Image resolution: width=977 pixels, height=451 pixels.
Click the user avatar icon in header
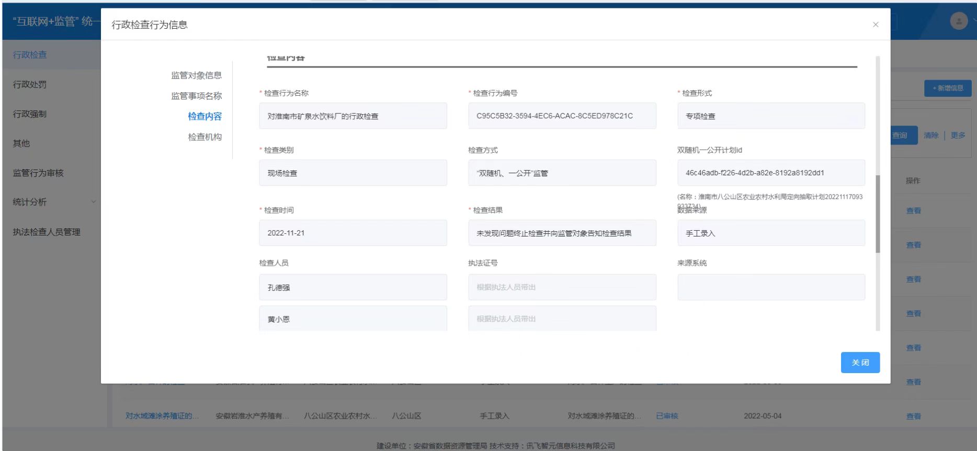[958, 21]
